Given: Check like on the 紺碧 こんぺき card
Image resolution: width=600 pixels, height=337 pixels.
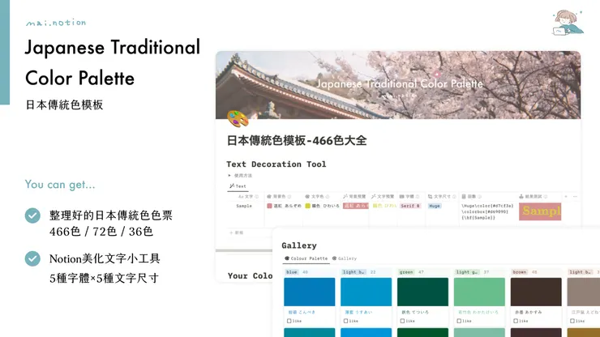Looking at the screenshot, I should [x=289, y=322].
